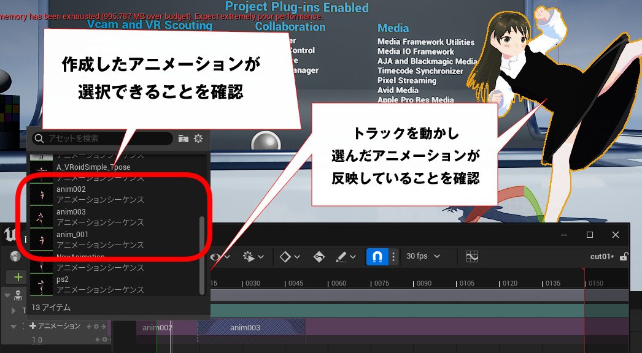
Task: Maximize the Sequencer window
Action: (x=590, y=235)
